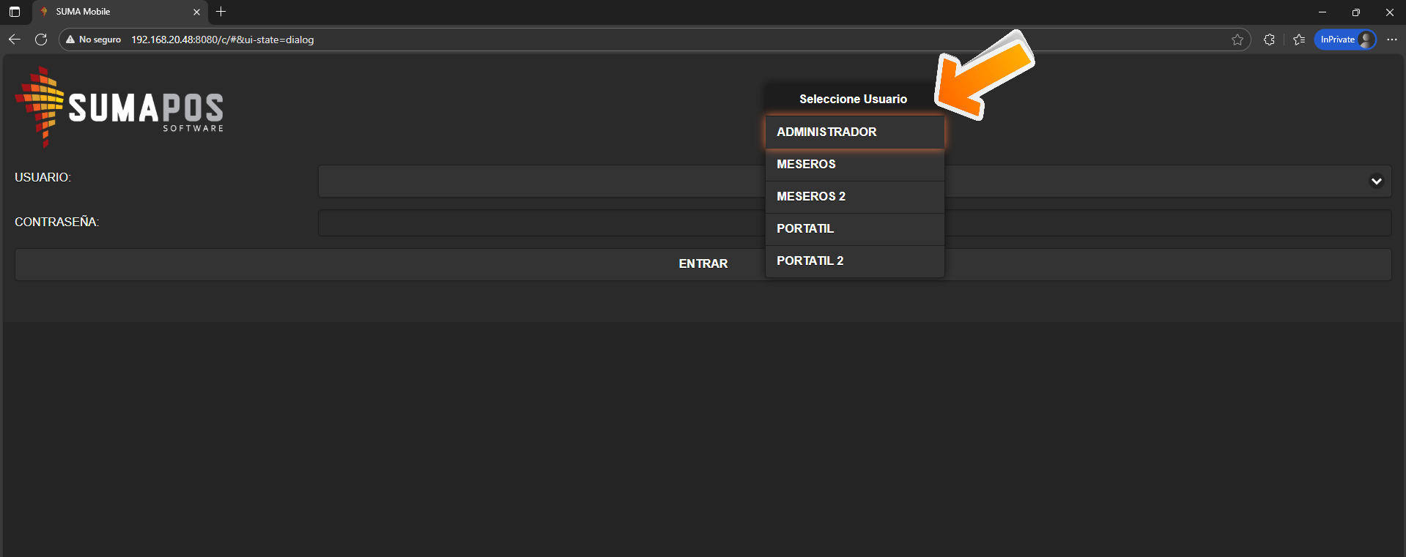1406x557 pixels.
Task: Click the InPrivate profile badge
Action: point(1345,40)
